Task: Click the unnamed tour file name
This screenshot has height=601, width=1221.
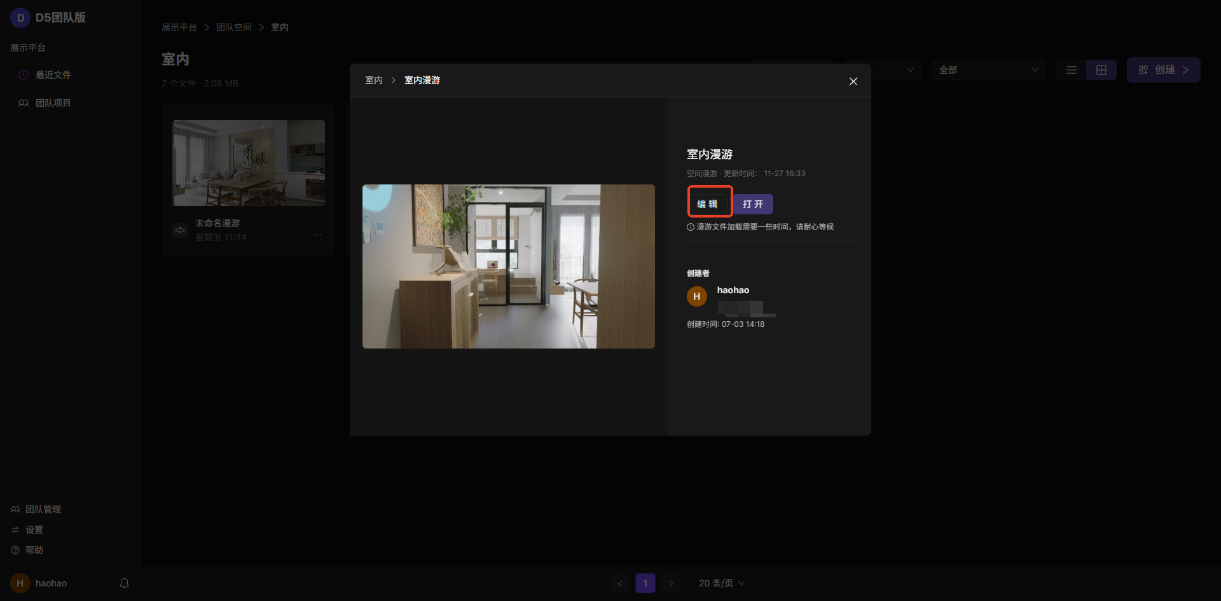Action: click(217, 223)
